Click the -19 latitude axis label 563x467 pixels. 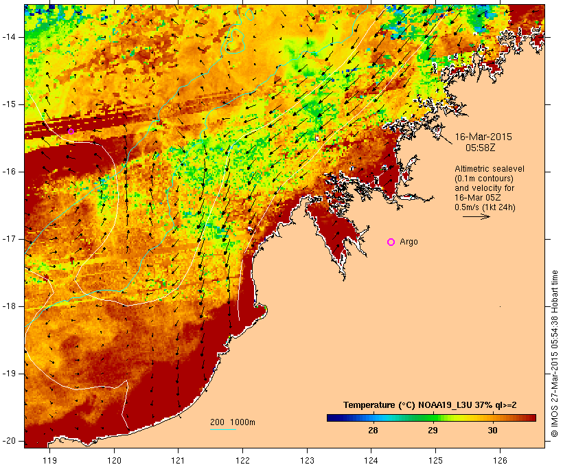(8, 374)
